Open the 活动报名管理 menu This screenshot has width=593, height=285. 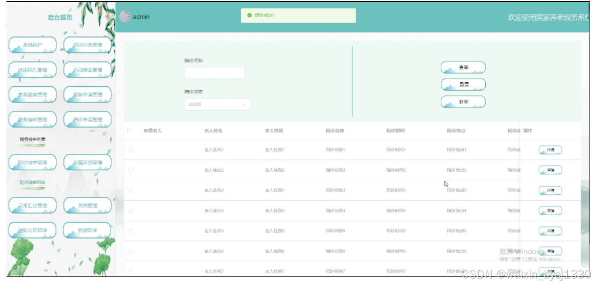88,70
